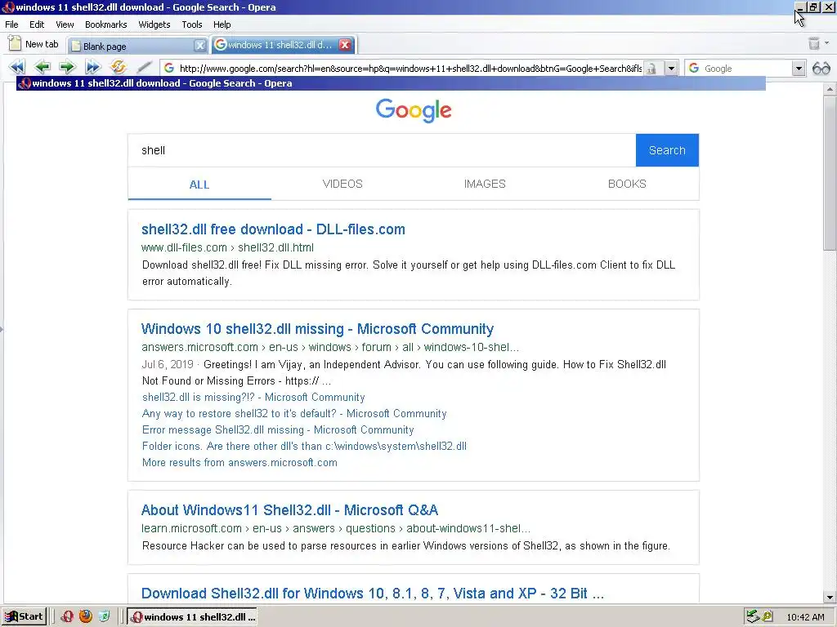Open "About Windows11 Shell32.dll - Microsoft Q&A" result
Image resolution: width=837 pixels, height=627 pixels.
(290, 510)
